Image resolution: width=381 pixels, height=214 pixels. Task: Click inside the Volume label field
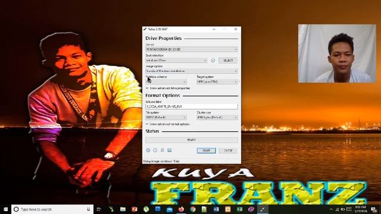(x=192, y=106)
